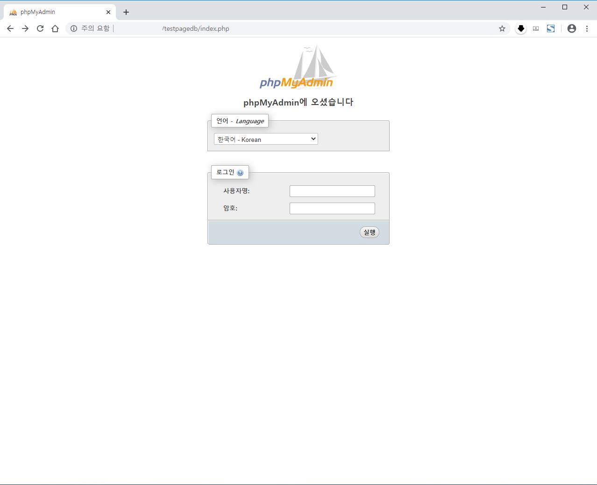Click the 'phpMyAdmin에 오셨습니다' heading

coord(298,102)
